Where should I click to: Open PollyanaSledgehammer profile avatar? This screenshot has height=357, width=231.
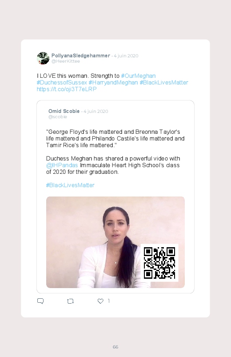click(43, 58)
